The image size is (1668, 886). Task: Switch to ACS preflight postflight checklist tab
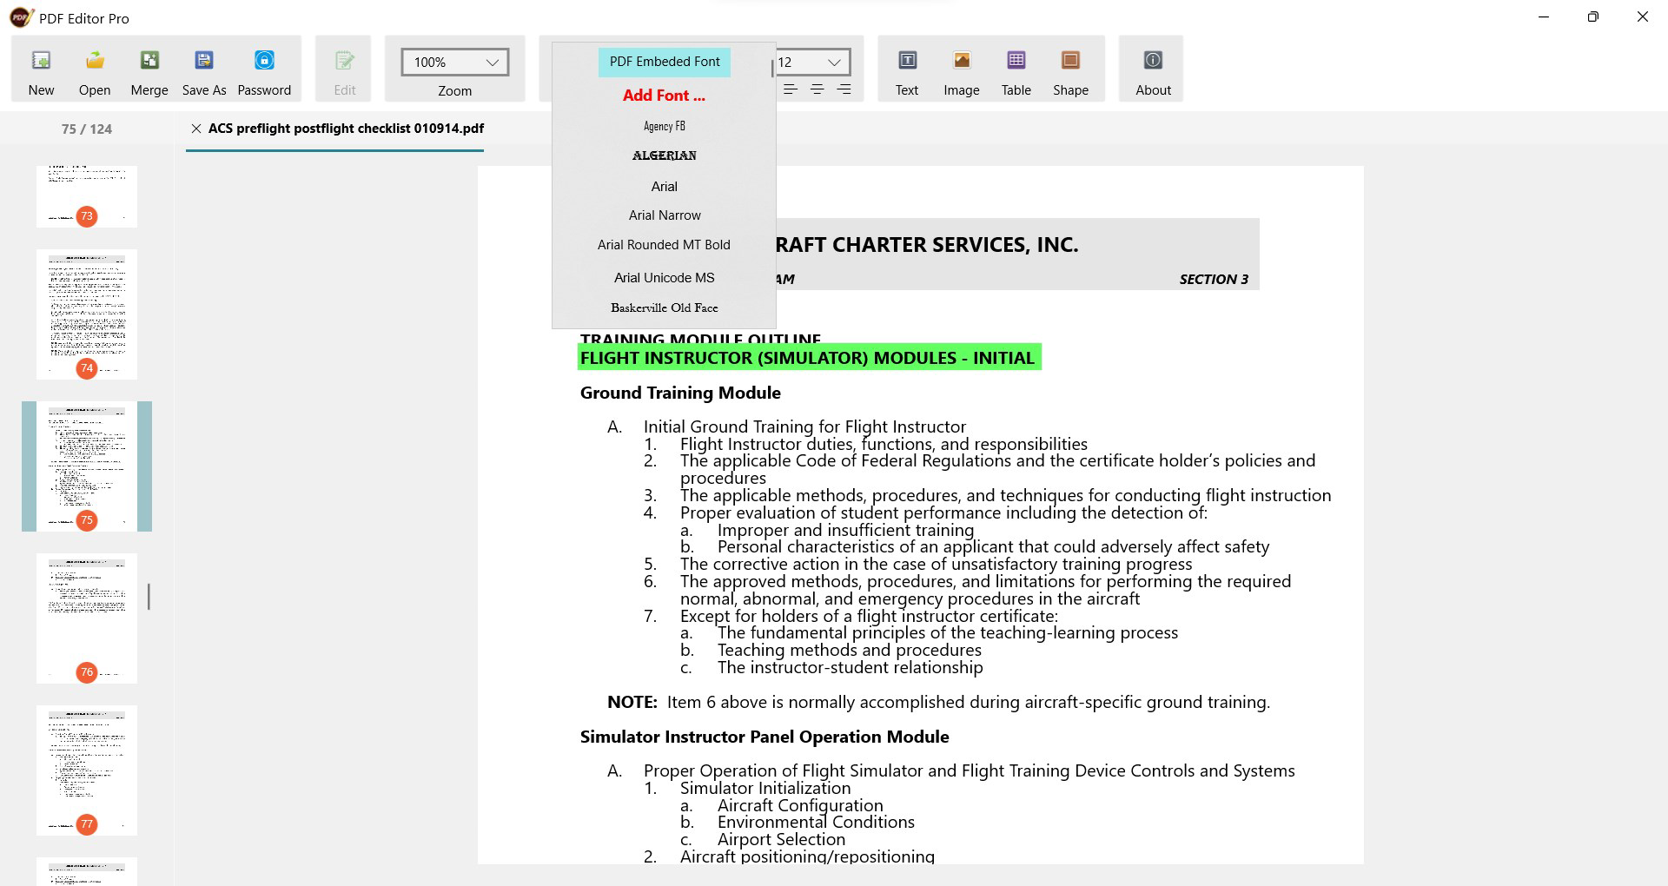346,129
